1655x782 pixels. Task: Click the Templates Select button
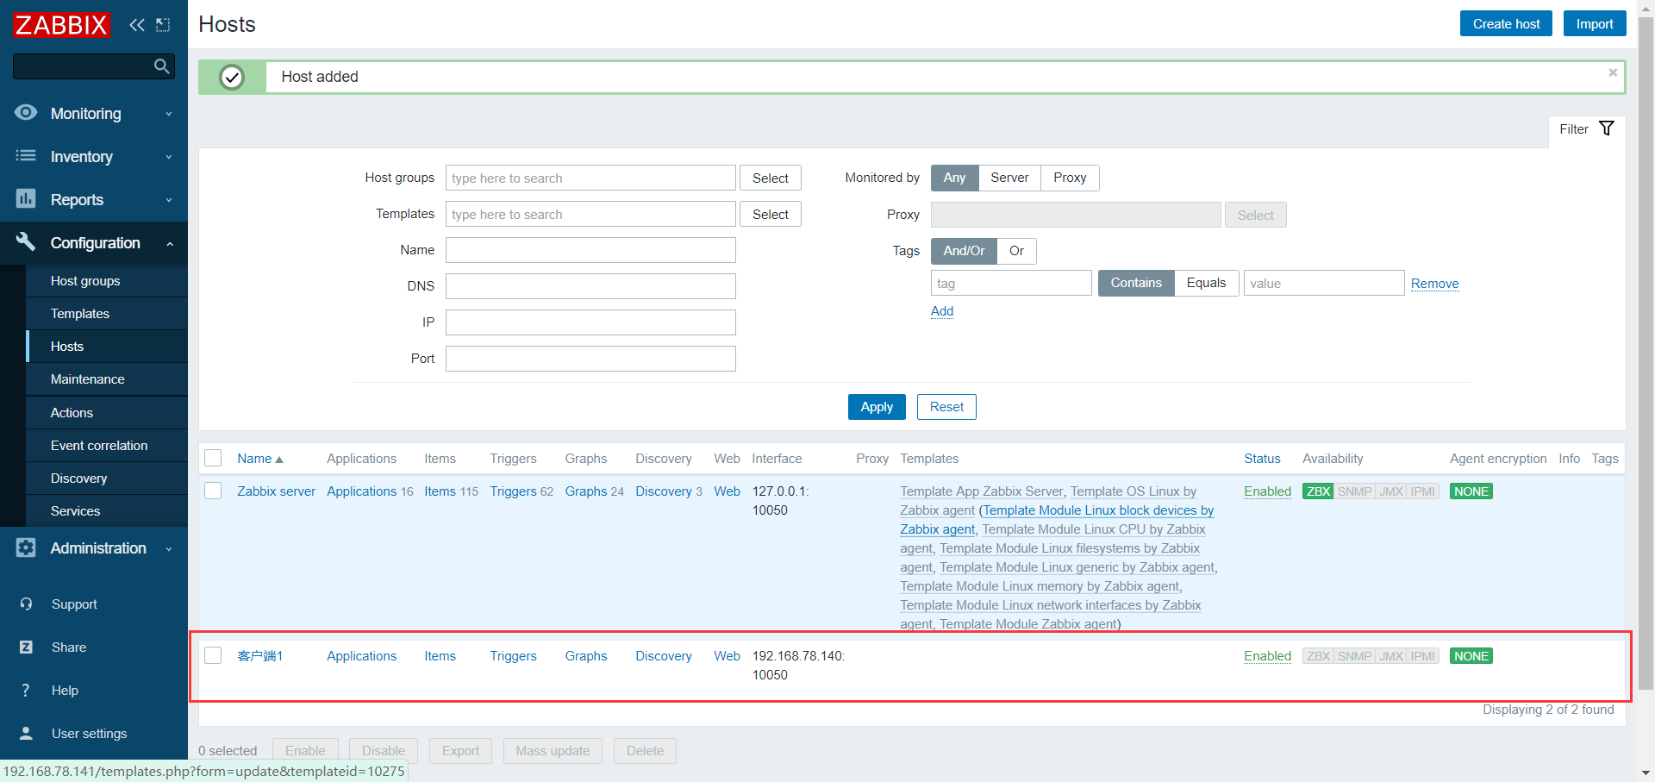click(771, 214)
